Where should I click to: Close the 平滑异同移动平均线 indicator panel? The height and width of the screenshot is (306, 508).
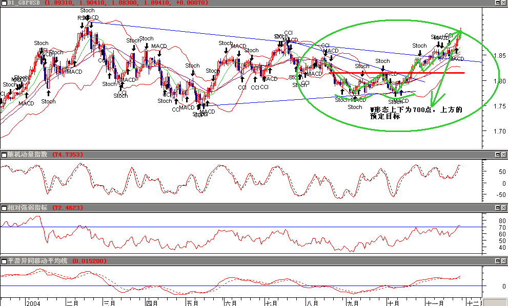coord(504,261)
